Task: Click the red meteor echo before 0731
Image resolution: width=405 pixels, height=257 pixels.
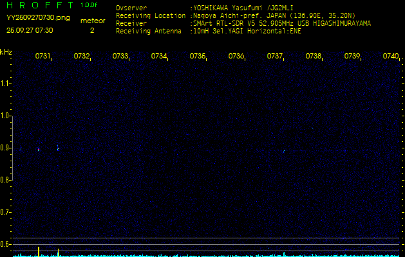Action: point(39,149)
